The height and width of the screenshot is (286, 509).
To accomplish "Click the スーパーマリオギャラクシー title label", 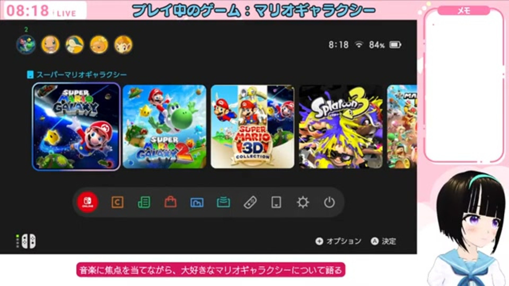I will (82, 75).
